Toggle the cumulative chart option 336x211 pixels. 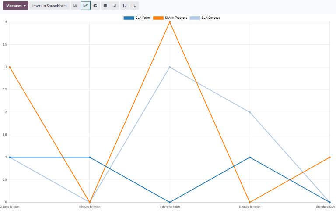pos(115,6)
